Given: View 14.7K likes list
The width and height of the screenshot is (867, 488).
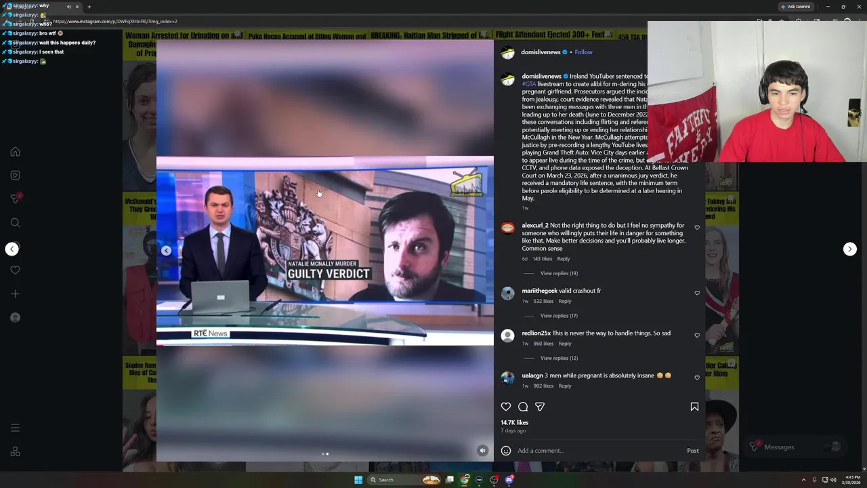Looking at the screenshot, I should (x=515, y=422).
